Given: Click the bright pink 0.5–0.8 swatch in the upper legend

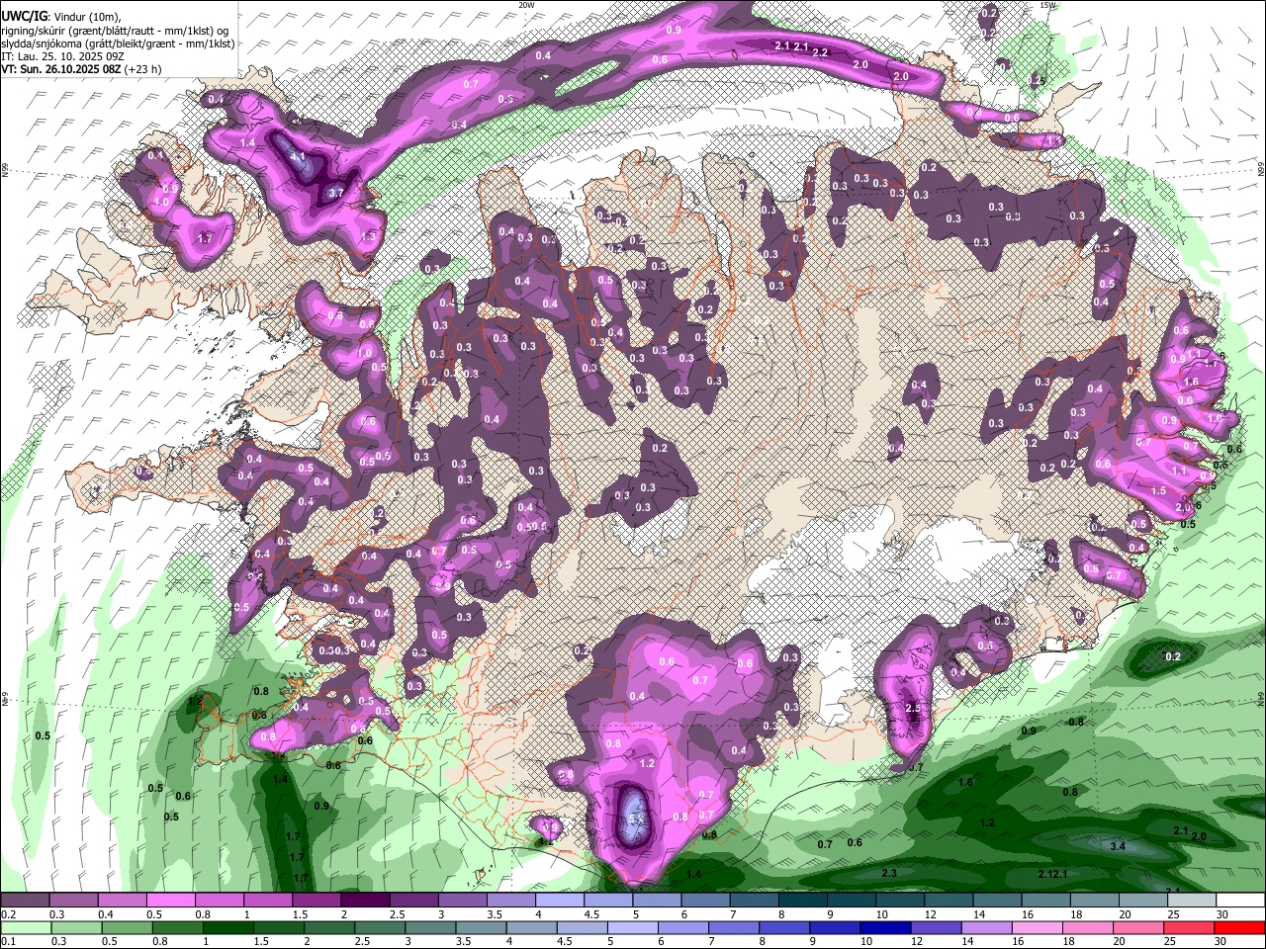Looking at the screenshot, I should pyautogui.click(x=171, y=901).
